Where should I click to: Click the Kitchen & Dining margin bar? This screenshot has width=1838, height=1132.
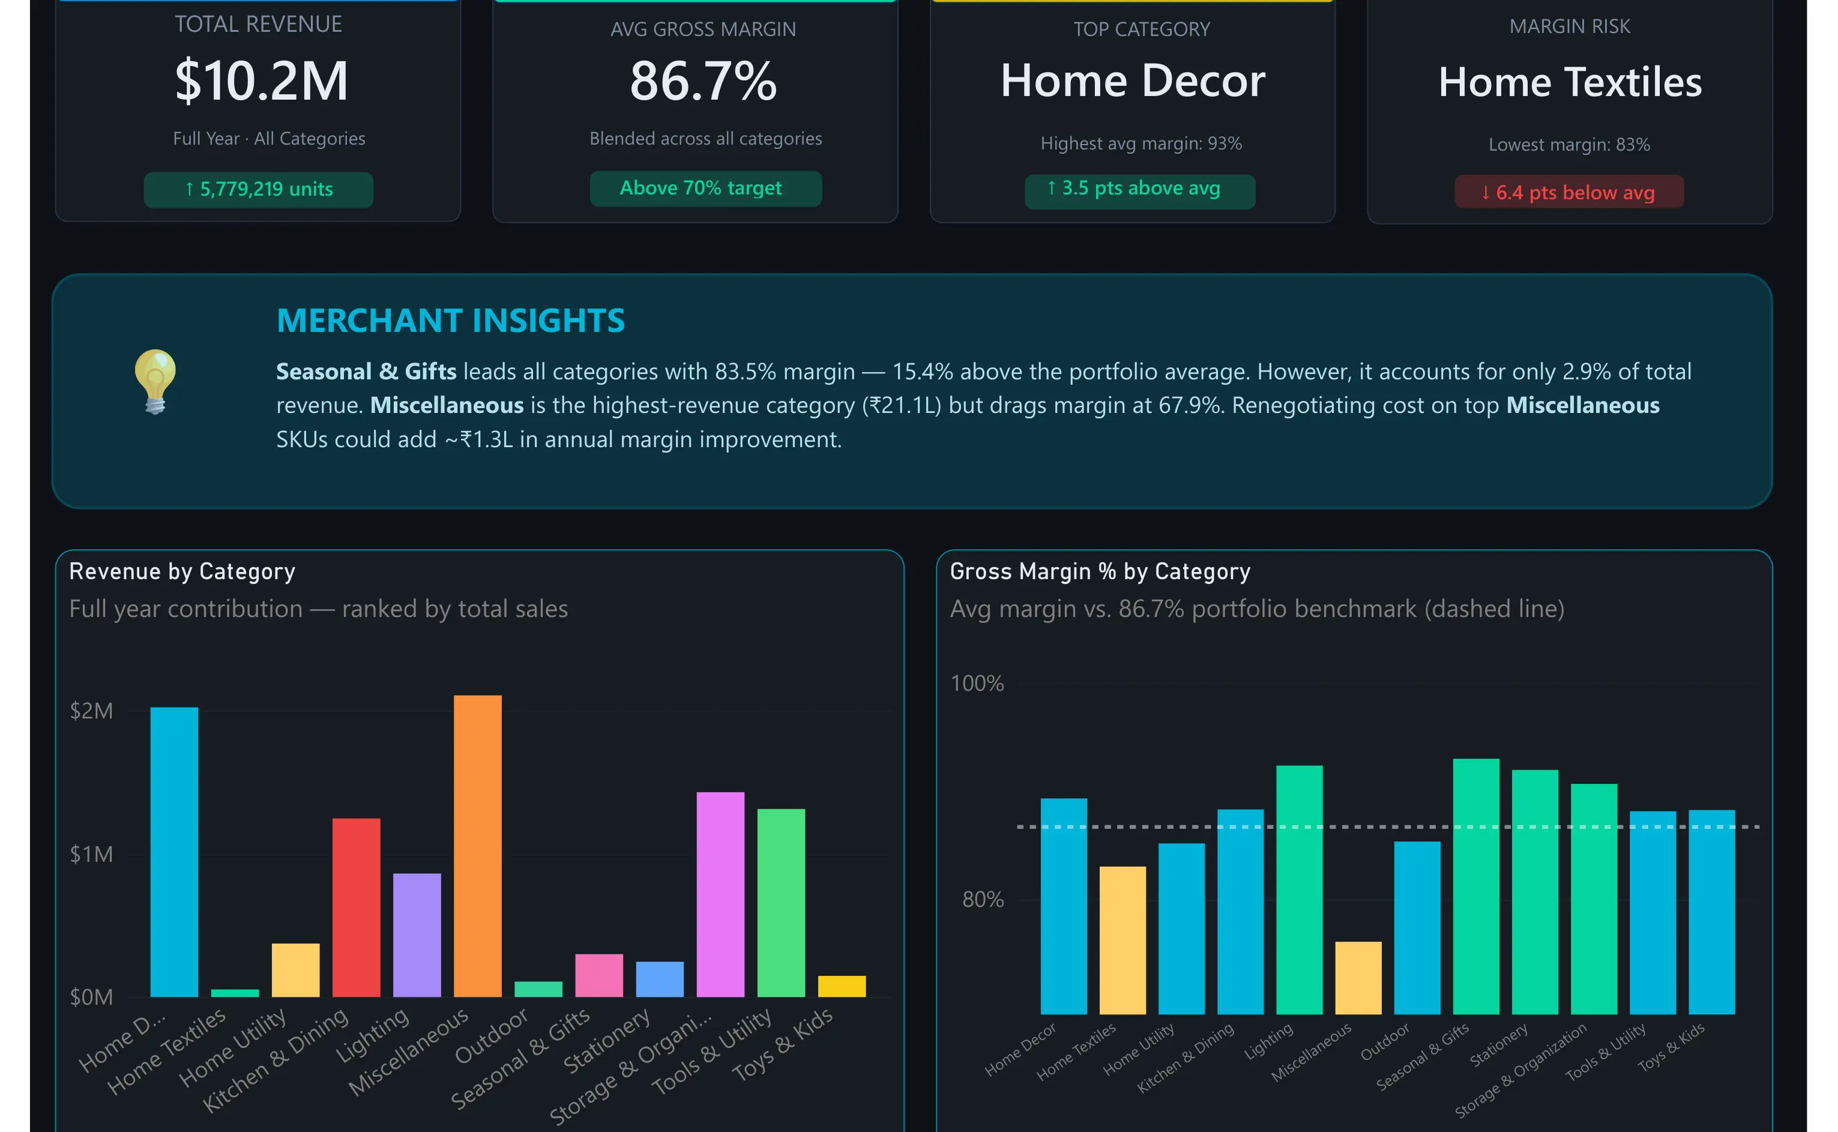[1241, 912]
